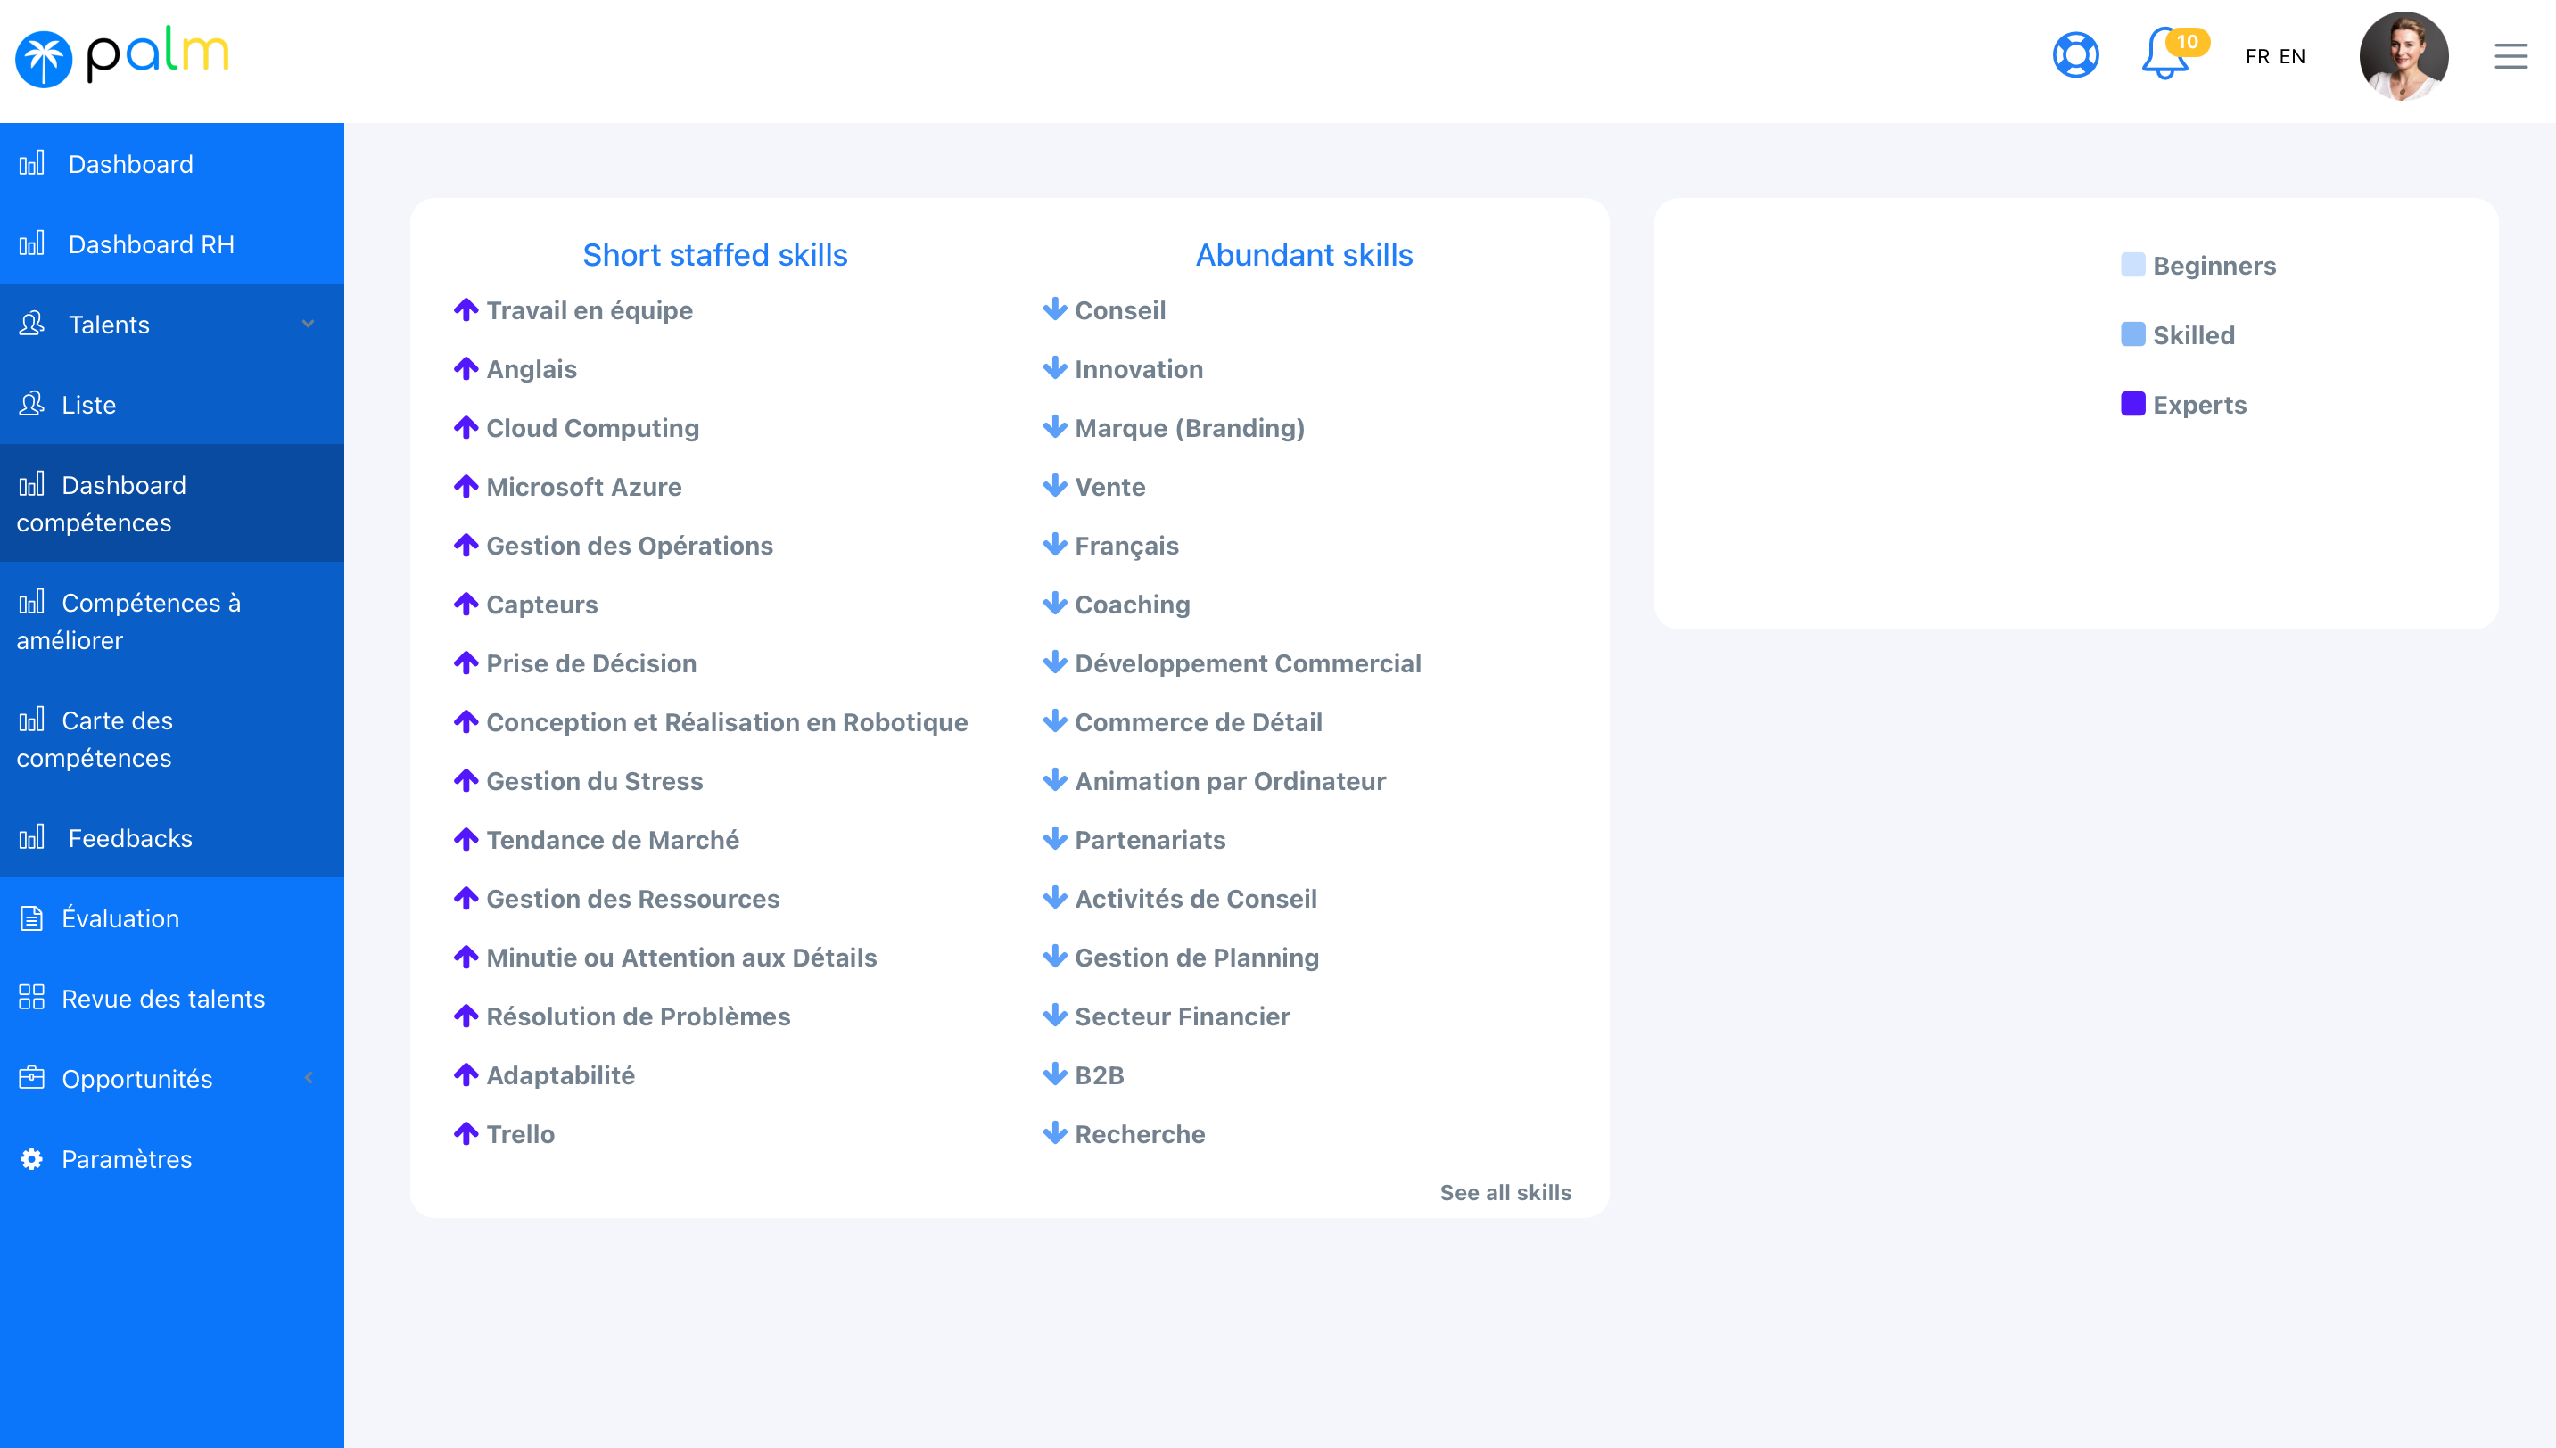This screenshot has width=2556, height=1448.
Task: Click the Revue des talents grid icon
Action: point(32,998)
